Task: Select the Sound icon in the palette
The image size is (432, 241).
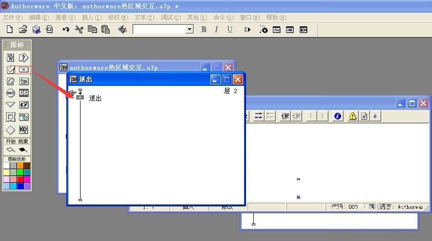Action: point(23,105)
